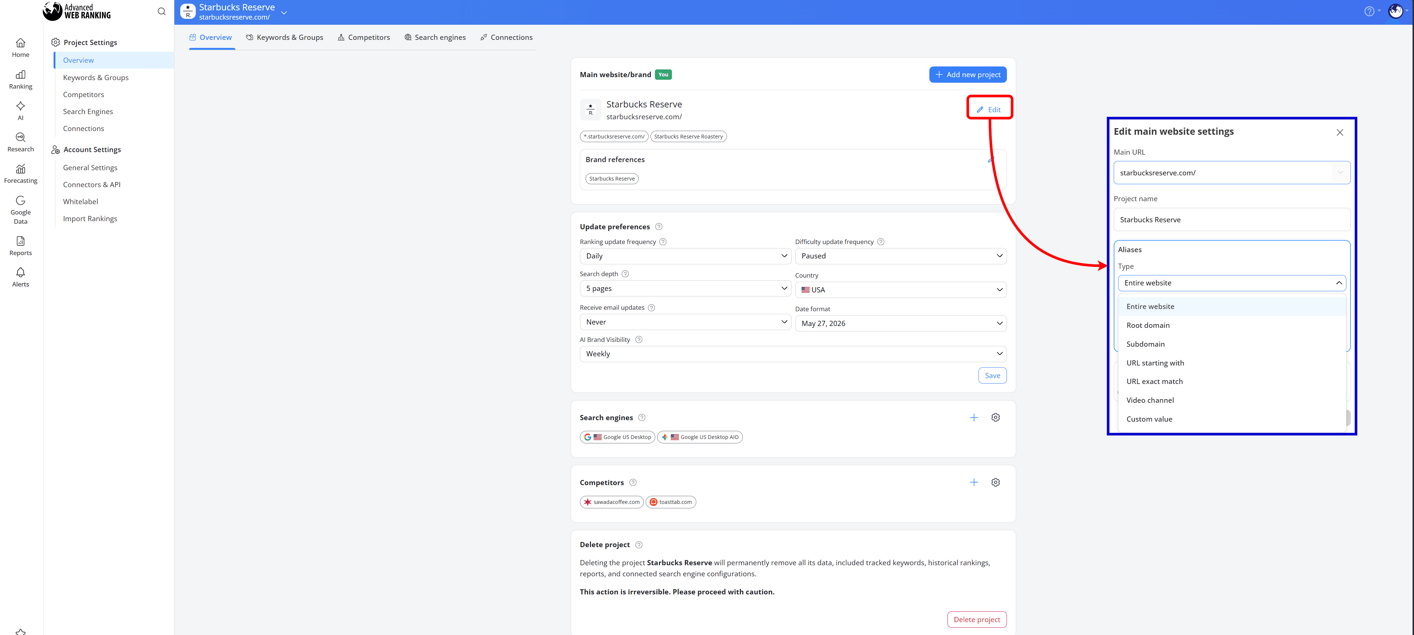Open the Receive email updates Never dropdown
Screen dimensions: 1414x635
point(685,322)
